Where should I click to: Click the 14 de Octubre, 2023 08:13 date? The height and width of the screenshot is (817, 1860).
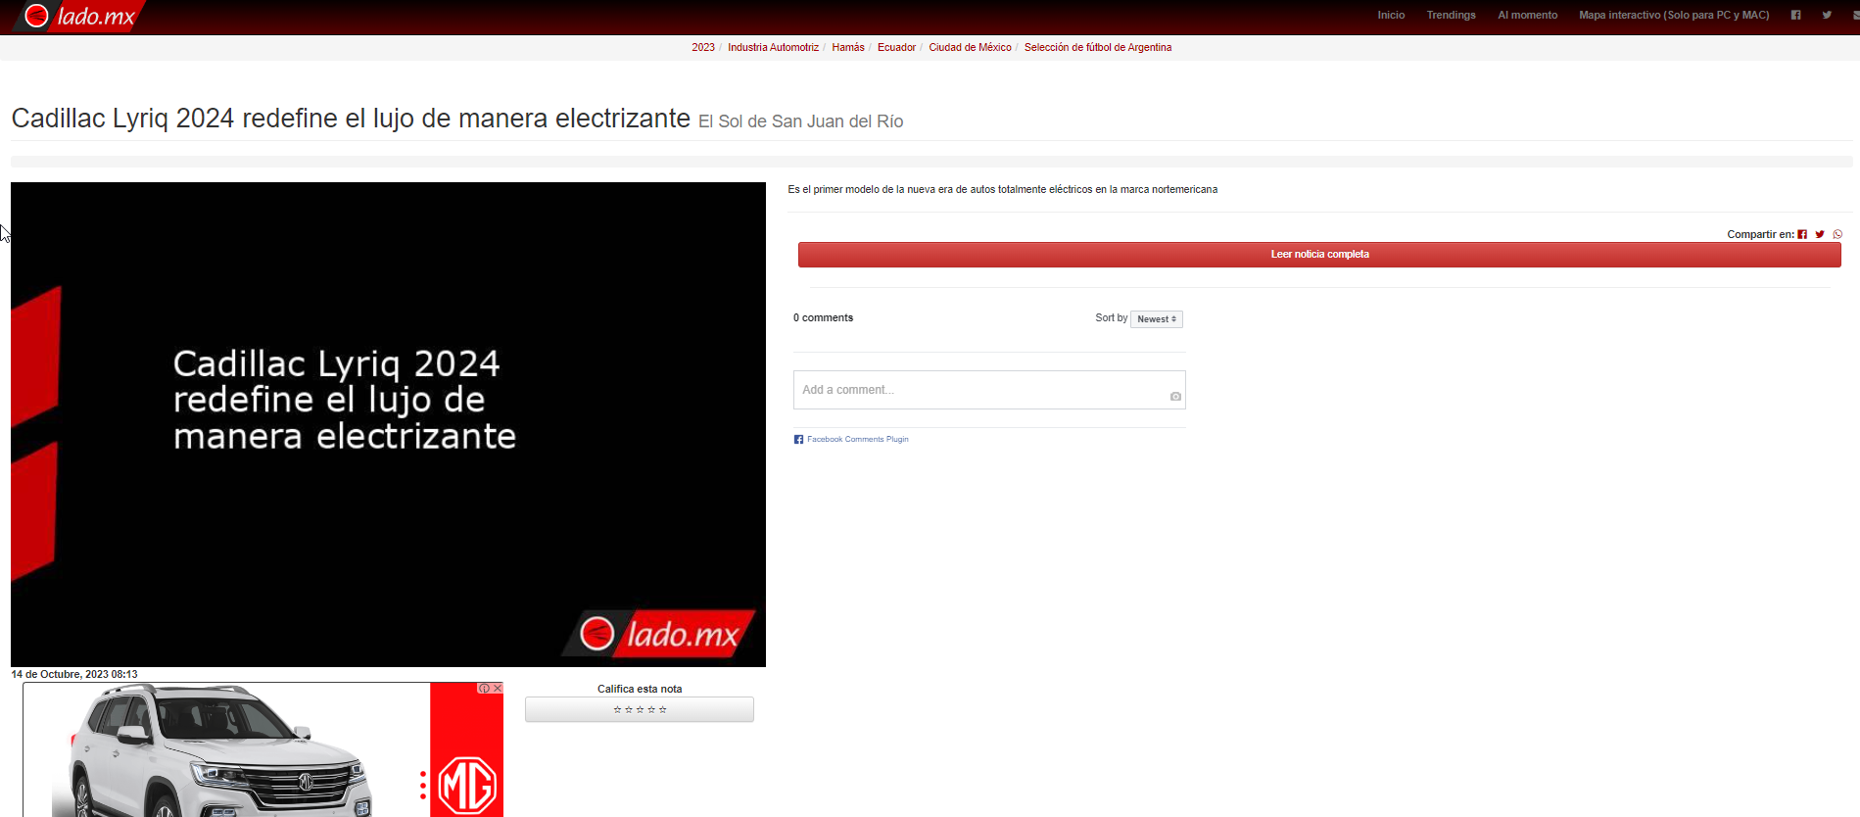pos(74,674)
